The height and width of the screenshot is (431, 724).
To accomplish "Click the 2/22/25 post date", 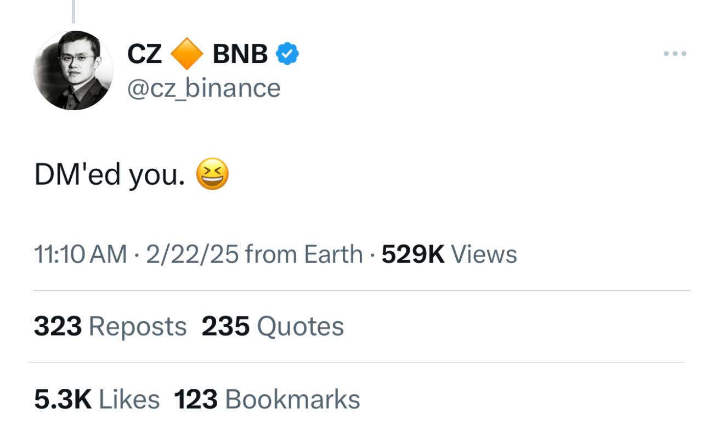I will pos(192,254).
